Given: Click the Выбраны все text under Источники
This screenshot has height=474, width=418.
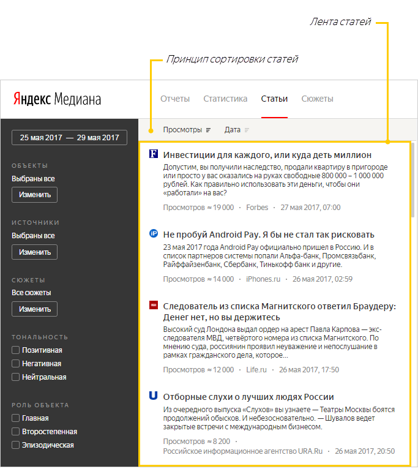Looking at the screenshot, I should point(33,236).
